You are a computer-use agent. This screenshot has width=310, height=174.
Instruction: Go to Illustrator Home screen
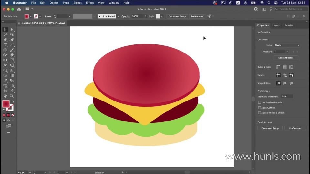click(x=19, y=9)
